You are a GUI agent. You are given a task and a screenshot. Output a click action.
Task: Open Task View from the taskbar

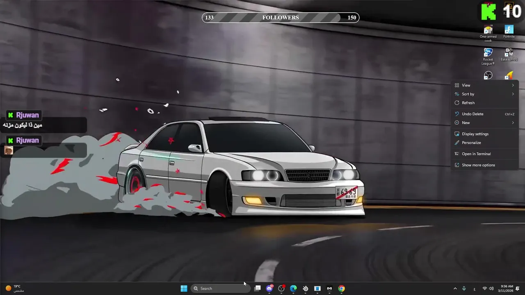(x=257, y=288)
